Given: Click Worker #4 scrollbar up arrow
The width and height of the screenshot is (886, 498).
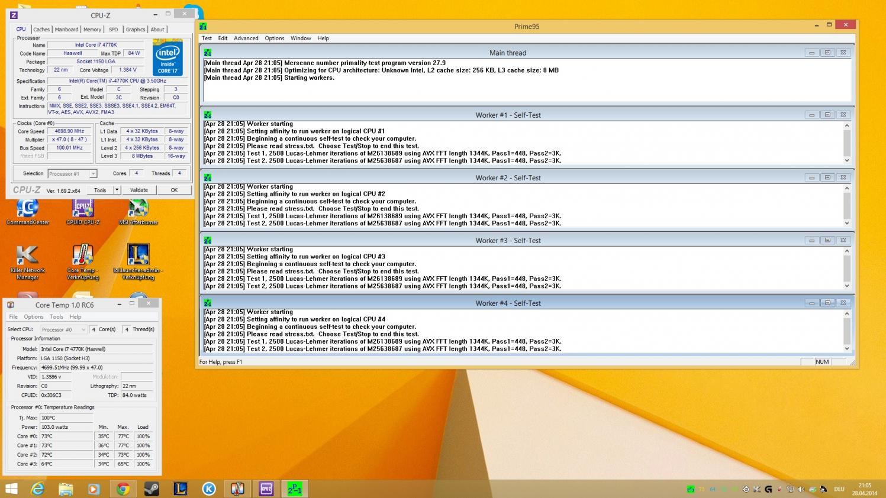Looking at the screenshot, I should [847, 313].
